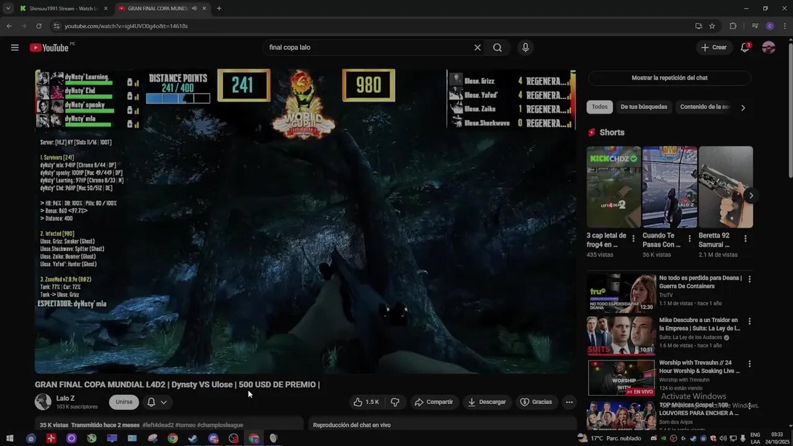Open Lalo Z channel avatar
The width and height of the screenshot is (793, 446).
[43, 402]
